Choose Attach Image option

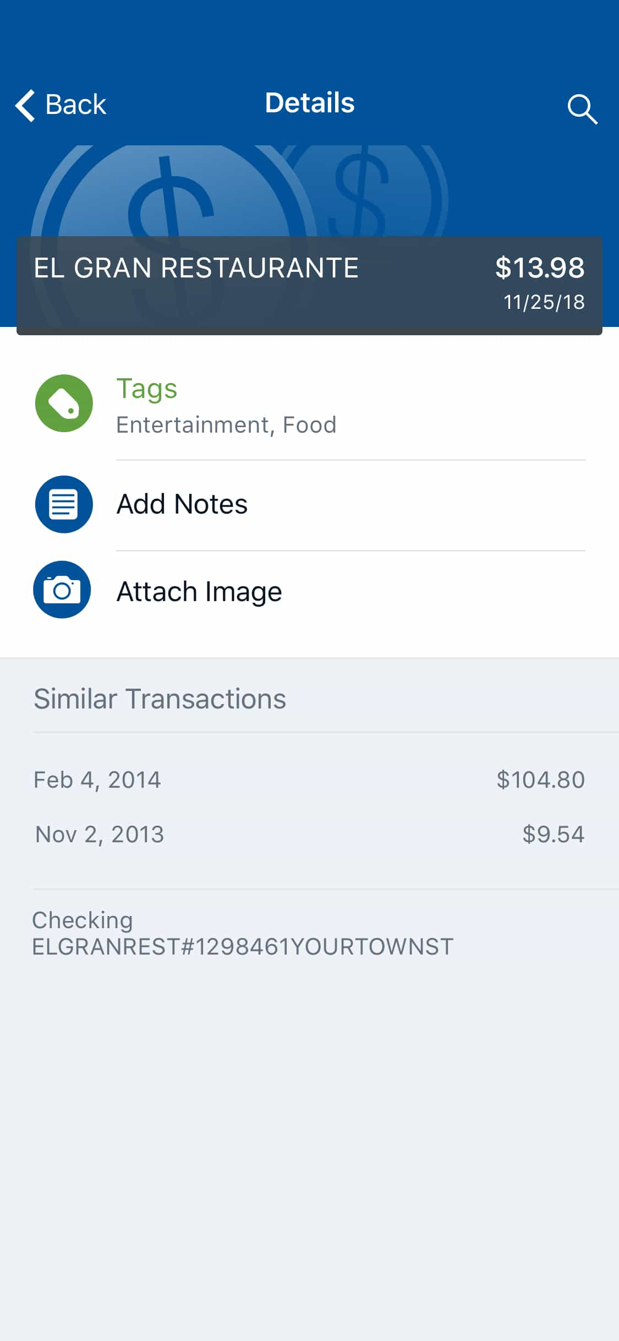(309, 591)
